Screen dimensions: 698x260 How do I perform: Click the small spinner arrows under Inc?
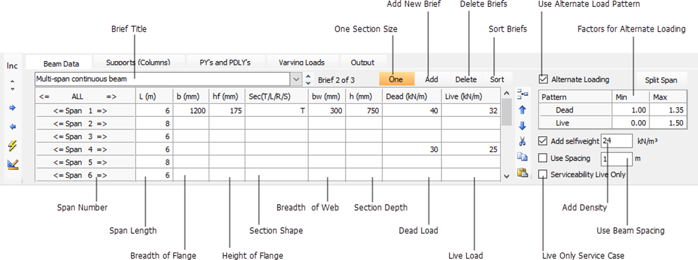coord(12,85)
